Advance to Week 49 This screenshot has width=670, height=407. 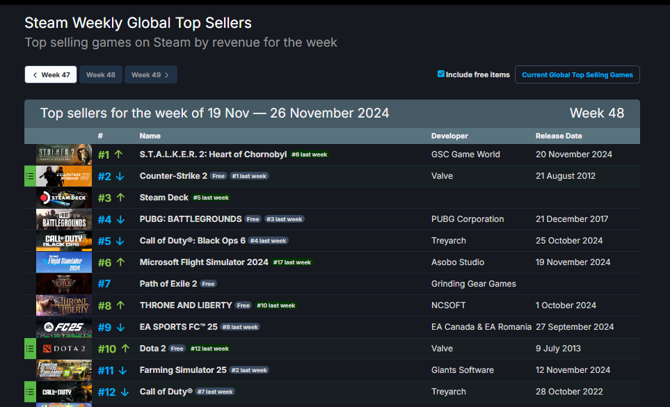151,74
